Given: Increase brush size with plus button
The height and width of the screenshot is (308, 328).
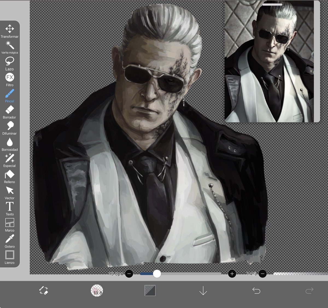Looking at the screenshot, I should [232, 274].
